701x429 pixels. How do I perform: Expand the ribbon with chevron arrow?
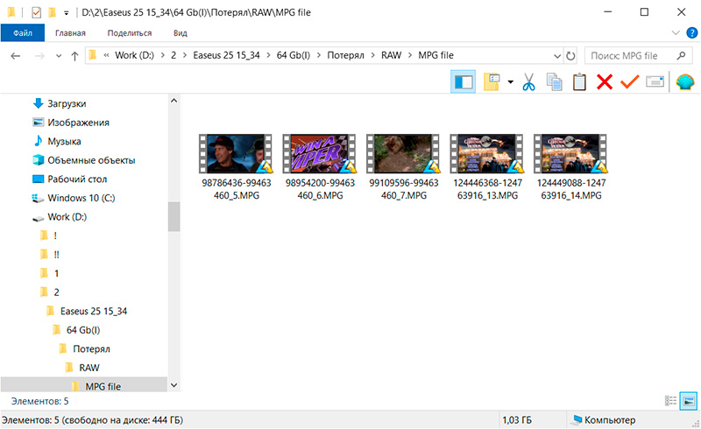click(675, 33)
